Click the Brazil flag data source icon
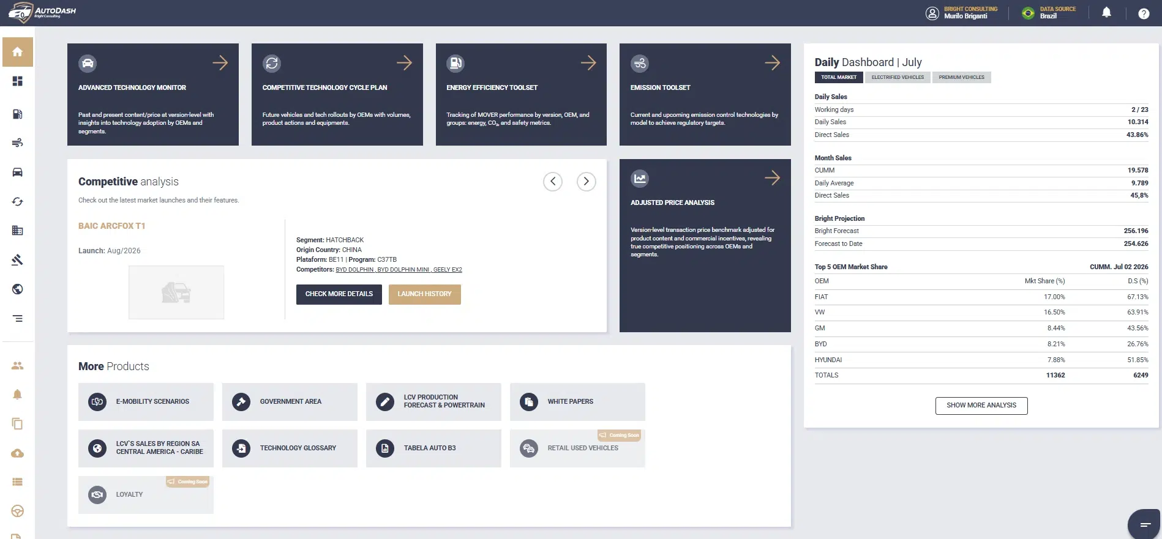This screenshot has width=1162, height=539. point(1029,13)
